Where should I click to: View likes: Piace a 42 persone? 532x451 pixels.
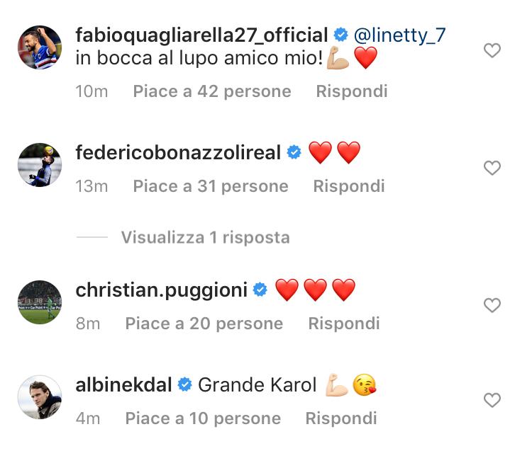tap(212, 91)
